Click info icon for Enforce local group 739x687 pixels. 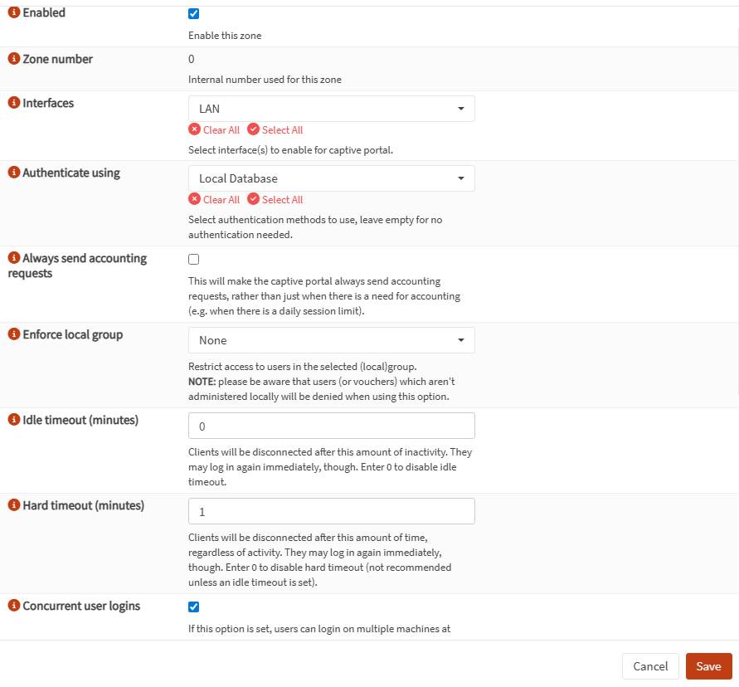[x=13, y=334]
